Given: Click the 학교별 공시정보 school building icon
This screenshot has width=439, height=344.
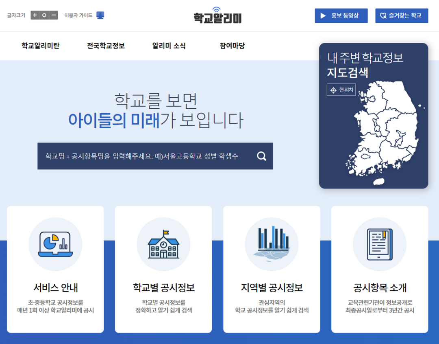Looking at the screenshot, I should (x=163, y=244).
